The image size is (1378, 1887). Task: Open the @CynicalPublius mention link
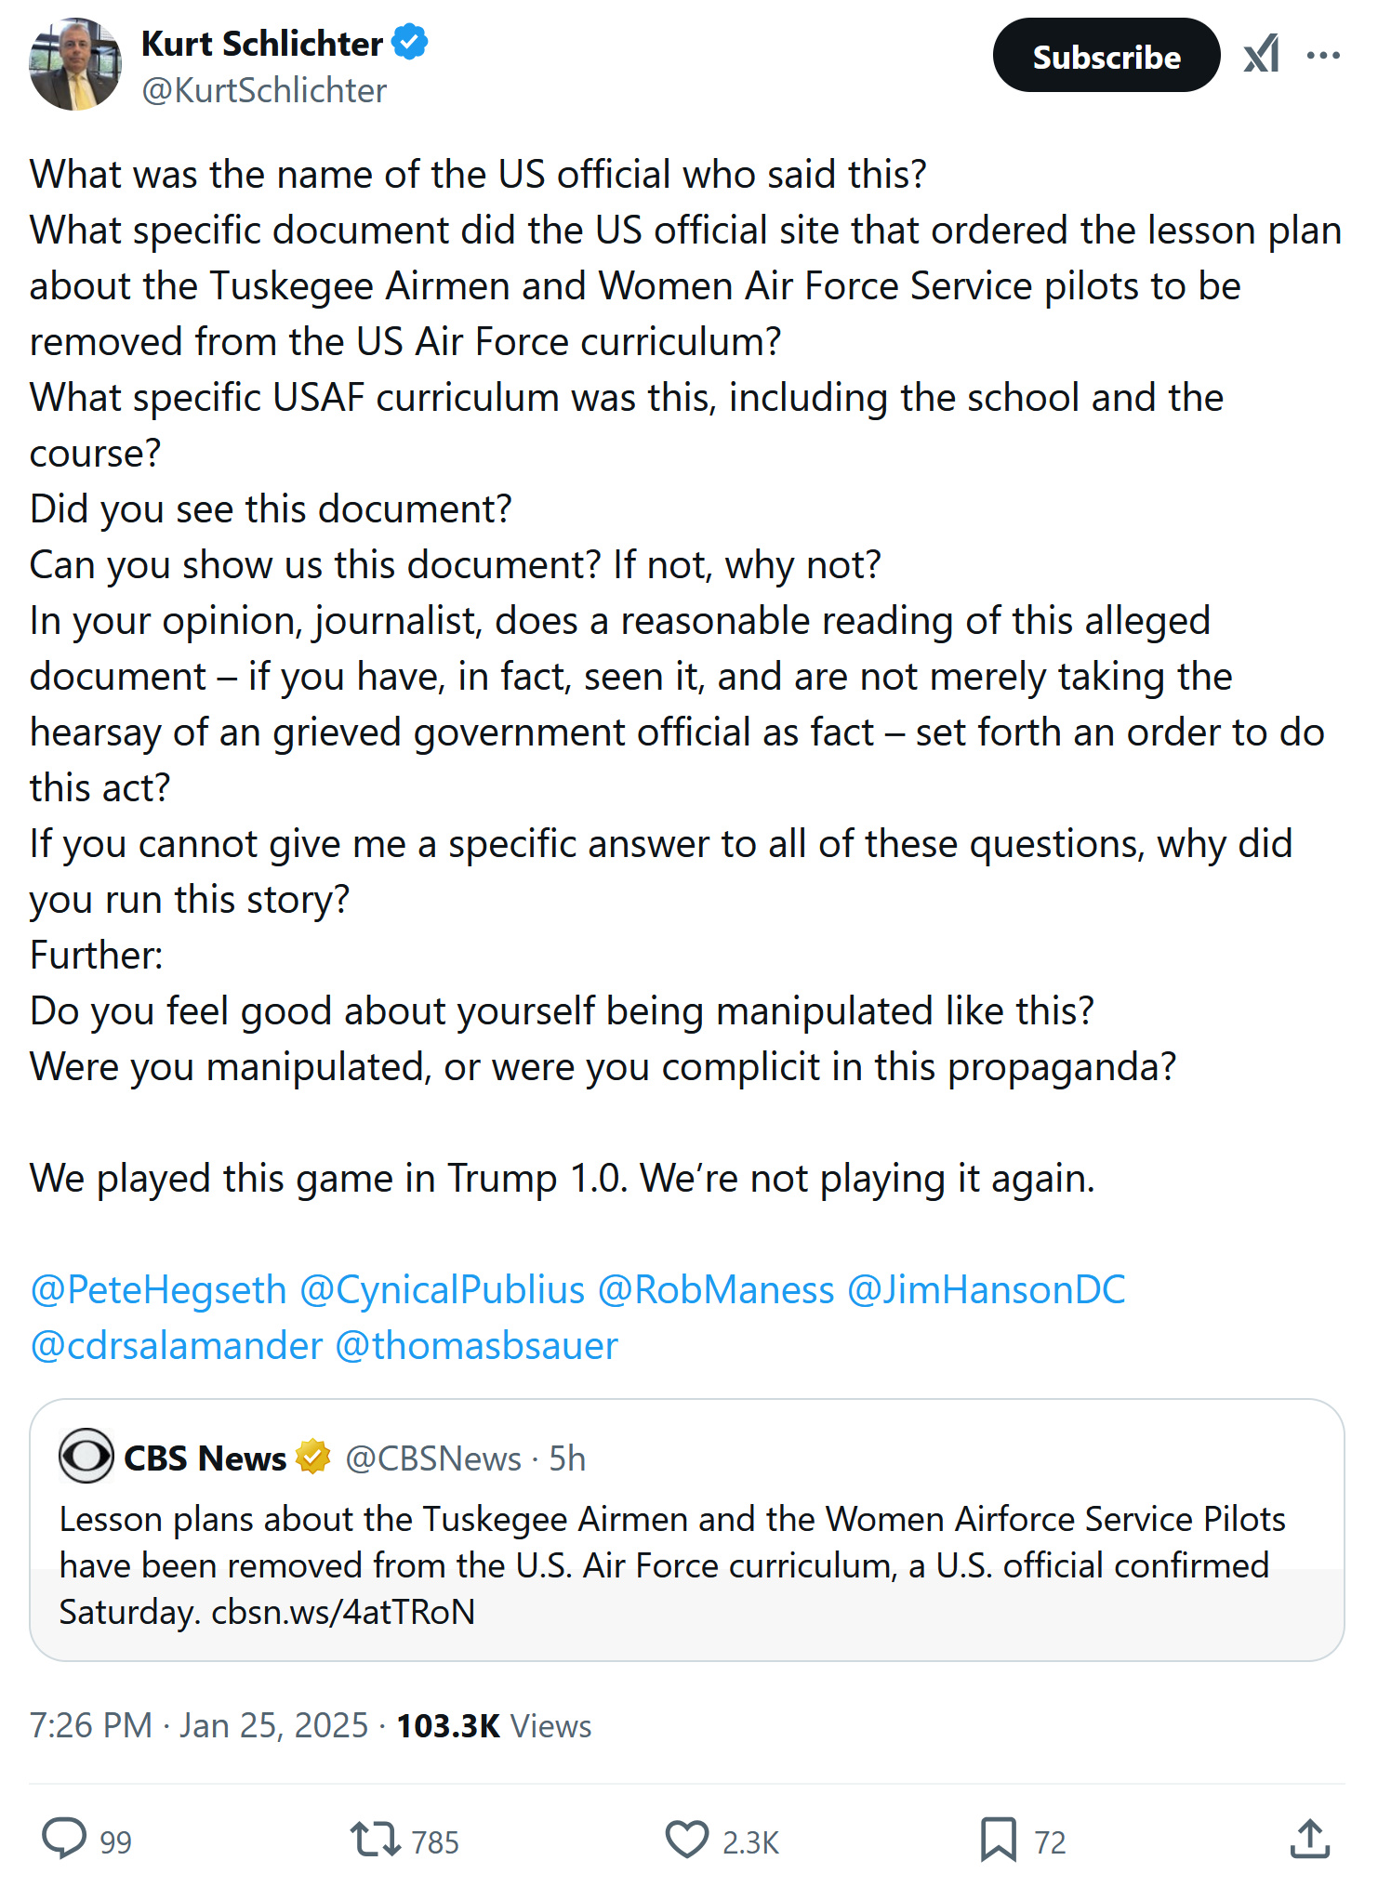pos(442,1290)
